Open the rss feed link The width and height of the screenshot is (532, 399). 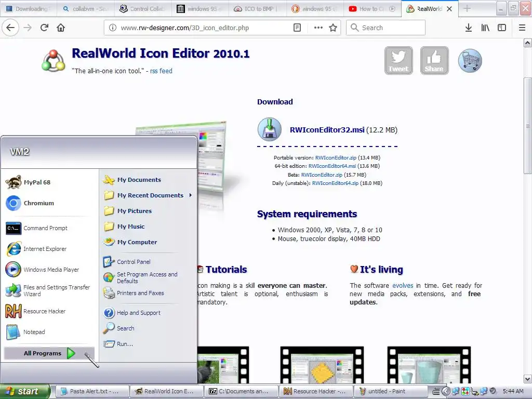click(x=161, y=71)
